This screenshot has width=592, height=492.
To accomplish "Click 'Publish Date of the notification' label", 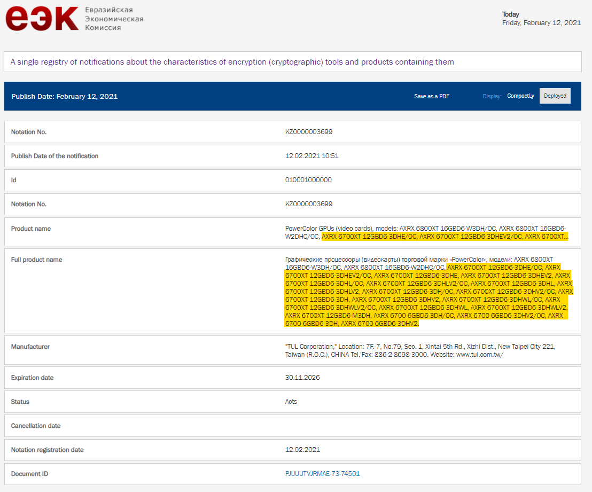I will point(54,155).
